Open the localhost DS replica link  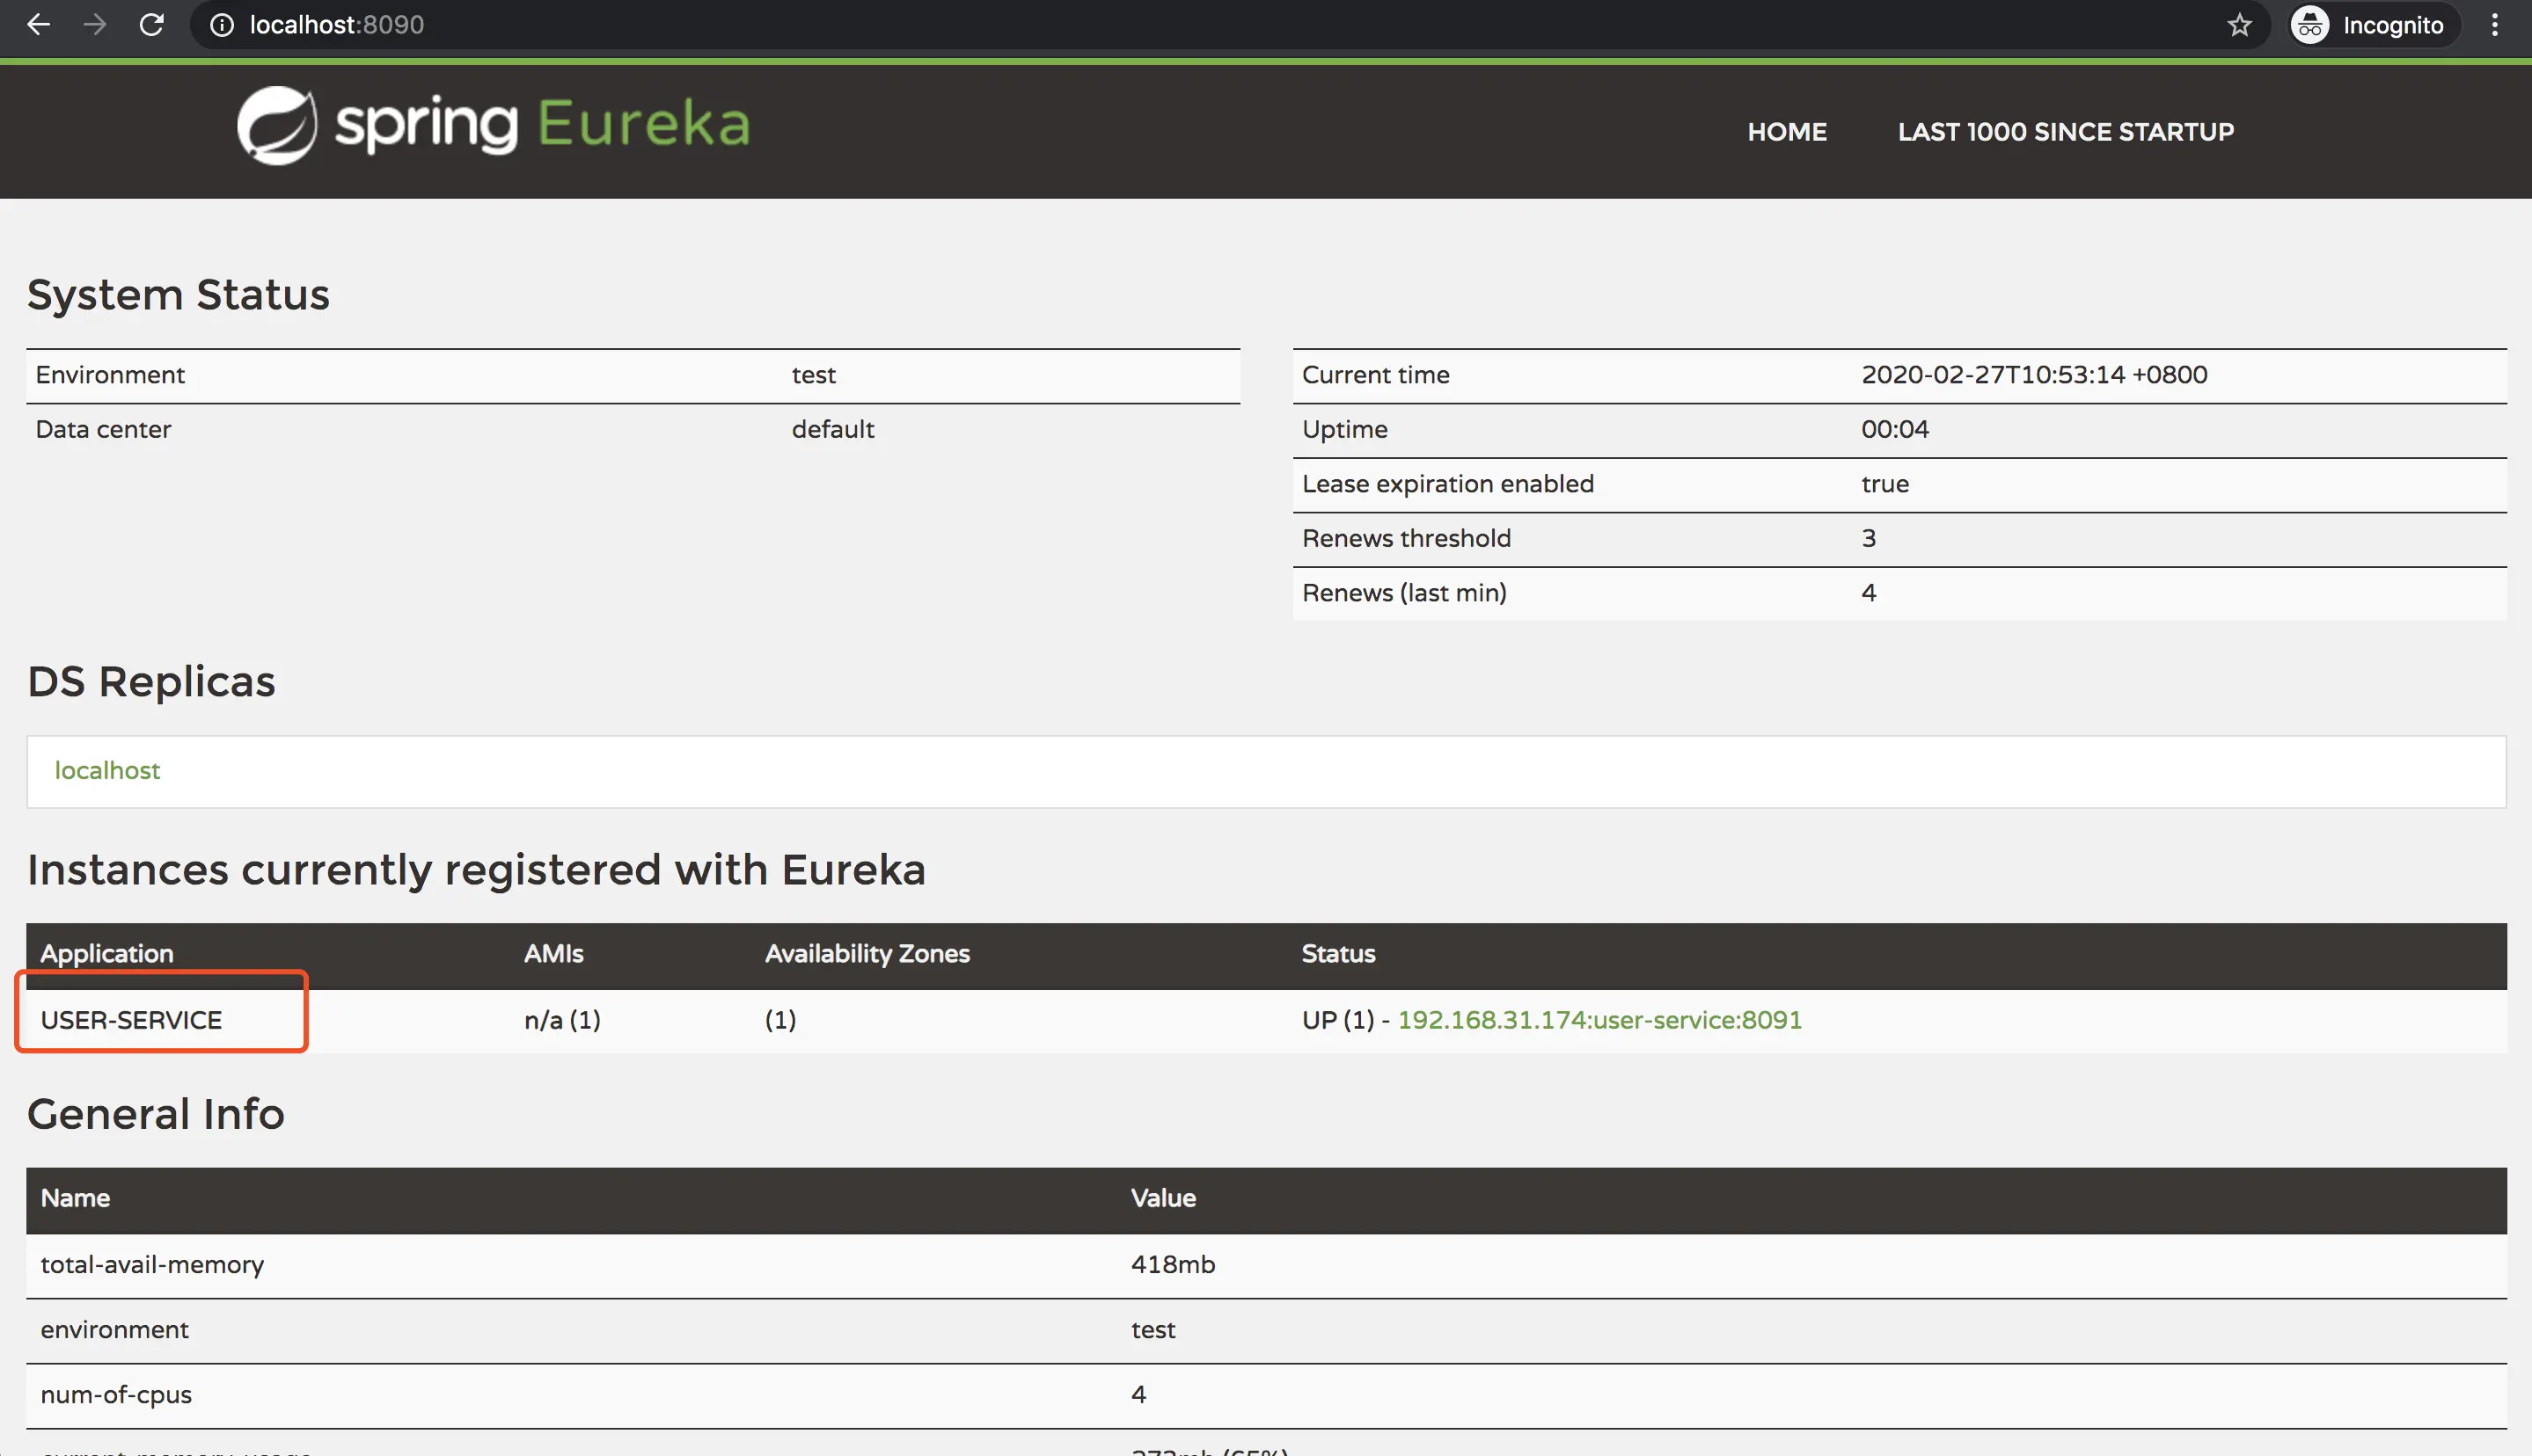click(x=107, y=770)
